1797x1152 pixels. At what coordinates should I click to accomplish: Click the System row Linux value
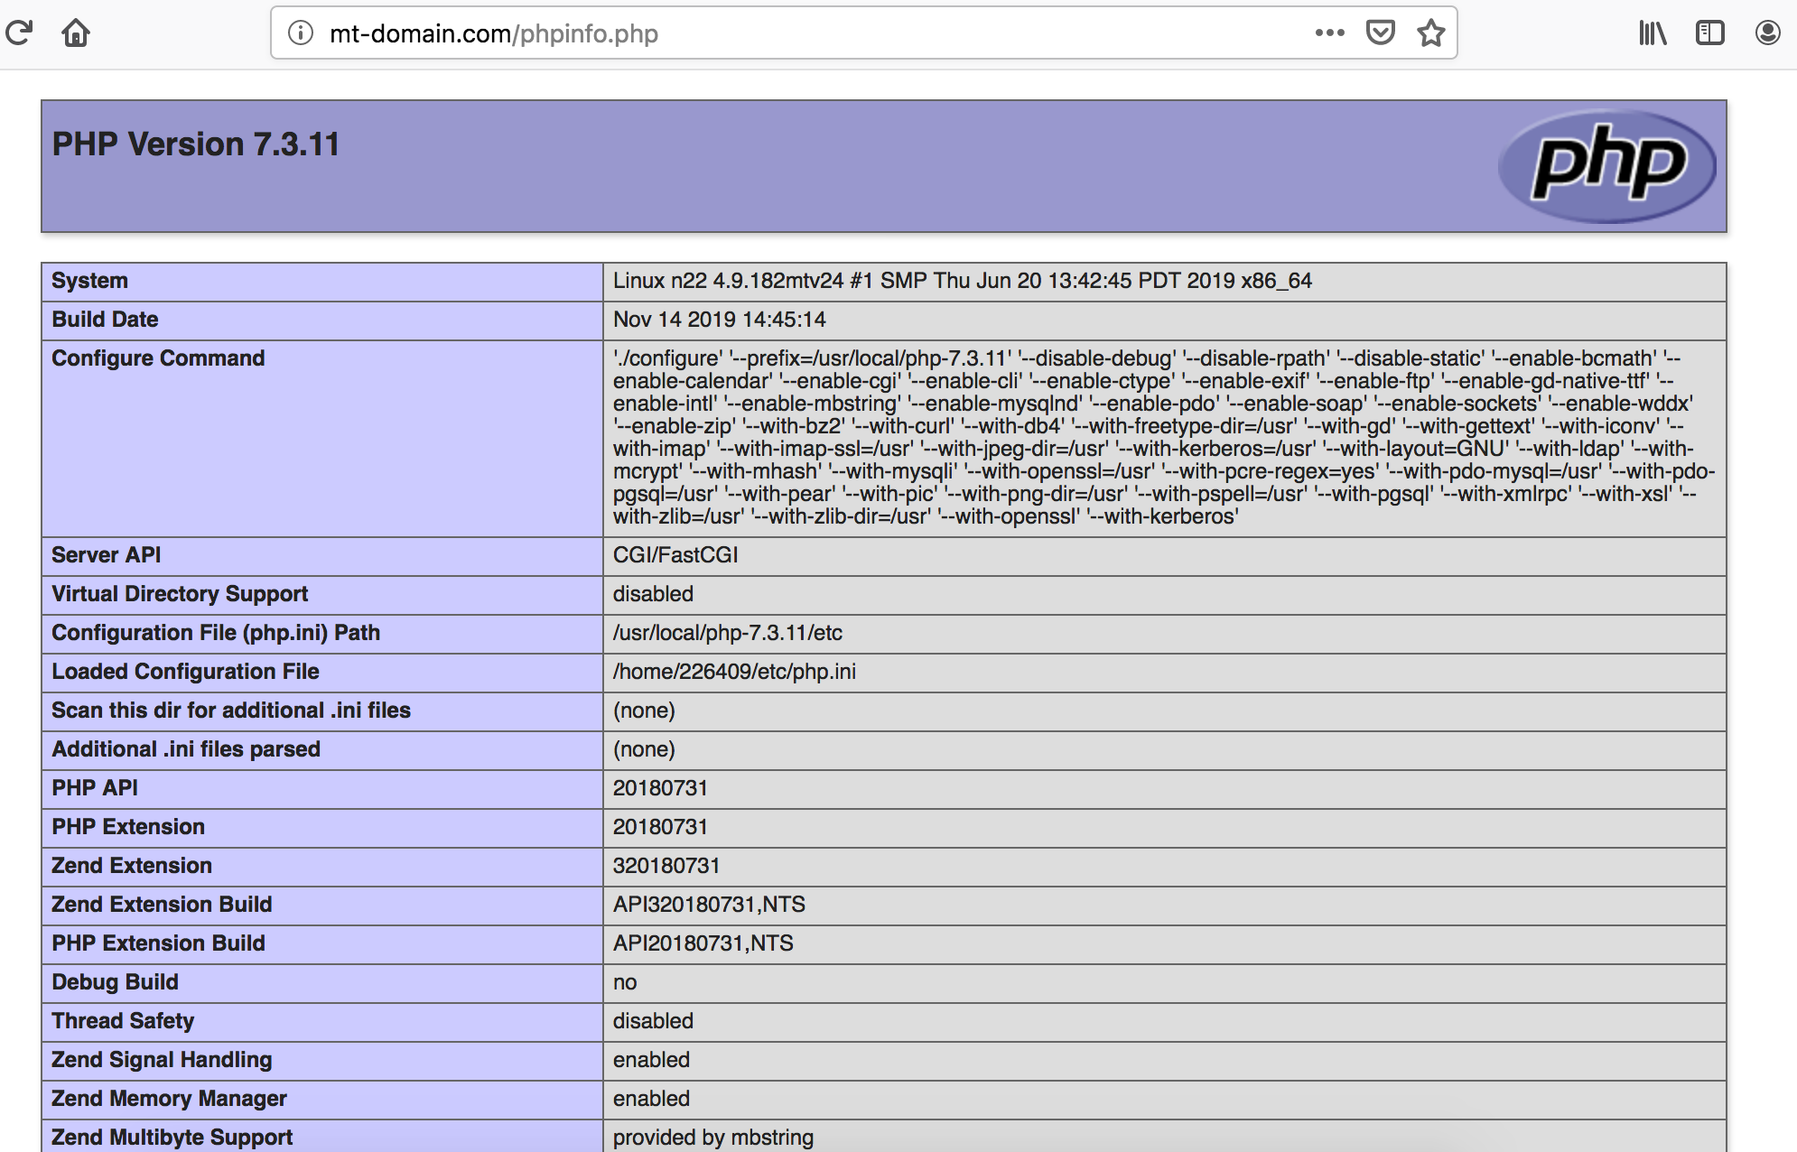[962, 281]
